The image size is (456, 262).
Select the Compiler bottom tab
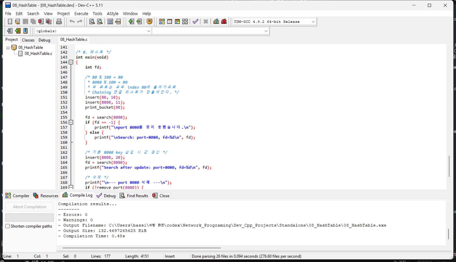[17, 196]
